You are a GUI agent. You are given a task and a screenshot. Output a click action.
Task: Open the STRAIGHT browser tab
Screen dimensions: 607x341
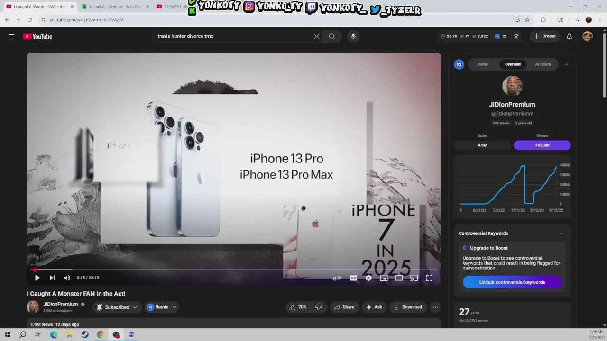point(171,7)
